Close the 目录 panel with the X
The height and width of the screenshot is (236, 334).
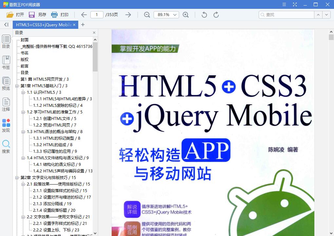pos(94,33)
